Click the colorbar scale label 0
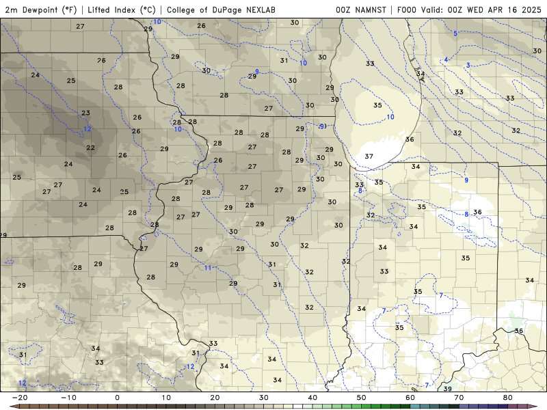 click(117, 398)
